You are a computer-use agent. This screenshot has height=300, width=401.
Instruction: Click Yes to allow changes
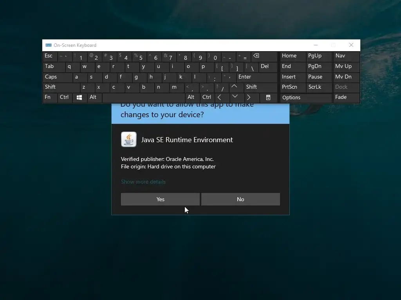pos(160,199)
